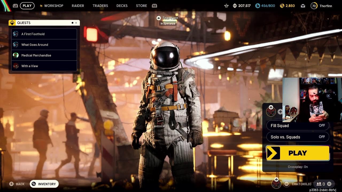Open the Medical Merchandise quest
The width and height of the screenshot is (342, 192).
pyautogui.click(x=44, y=55)
